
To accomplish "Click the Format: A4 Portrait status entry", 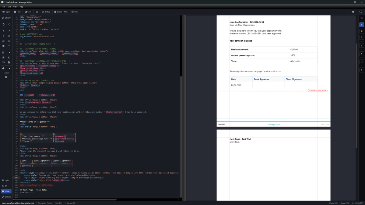I will click(45, 203).
